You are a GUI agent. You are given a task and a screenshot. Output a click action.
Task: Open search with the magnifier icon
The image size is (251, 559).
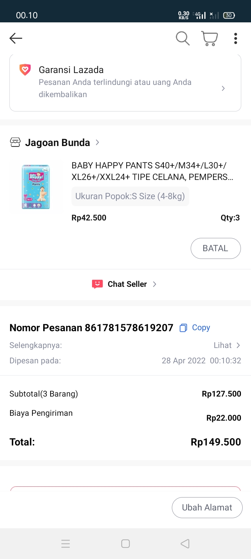pos(182,38)
